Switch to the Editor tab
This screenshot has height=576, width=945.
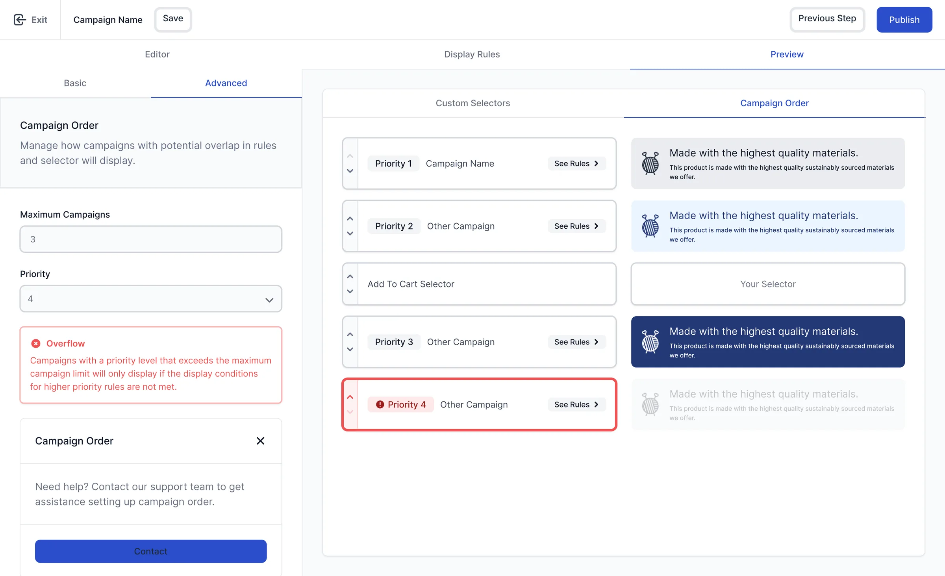pyautogui.click(x=157, y=54)
